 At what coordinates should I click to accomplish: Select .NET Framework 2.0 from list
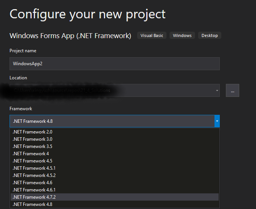tap(114, 132)
